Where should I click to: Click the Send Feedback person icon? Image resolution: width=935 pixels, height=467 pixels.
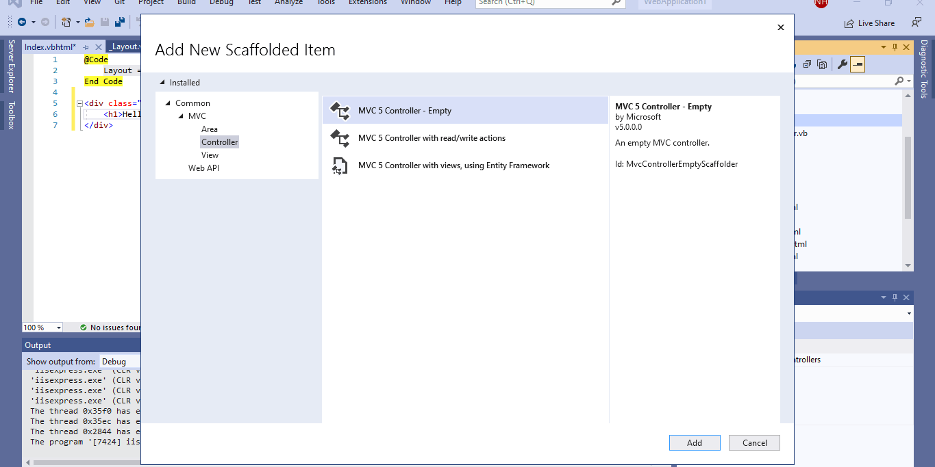pos(917,23)
